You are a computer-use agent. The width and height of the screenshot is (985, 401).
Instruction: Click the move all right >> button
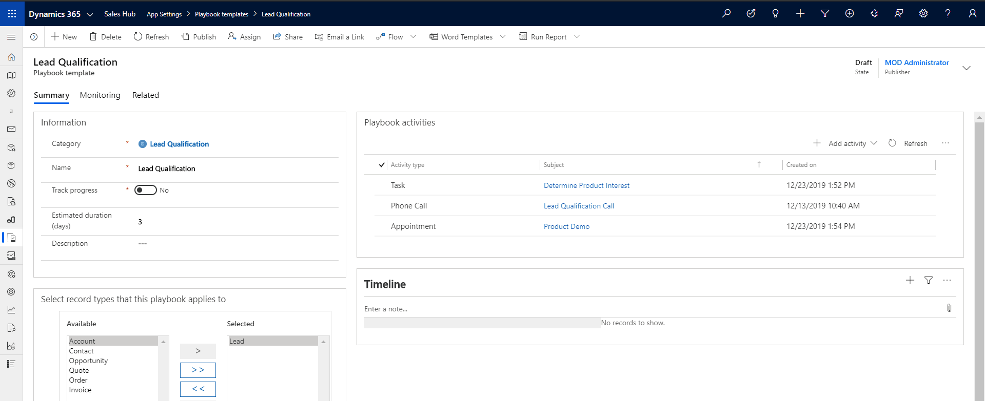[198, 370]
